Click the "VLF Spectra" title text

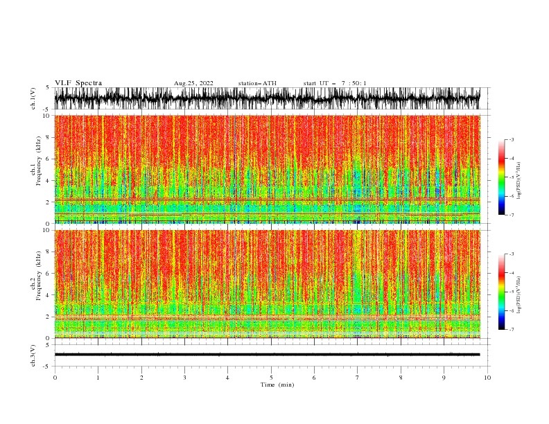click(x=78, y=83)
